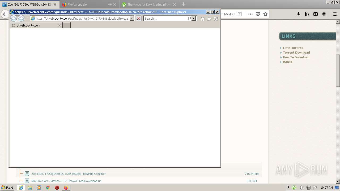This screenshot has width=340, height=191.
Task: Close the µTorrent download Firefox tab
Action: [x=175, y=5]
